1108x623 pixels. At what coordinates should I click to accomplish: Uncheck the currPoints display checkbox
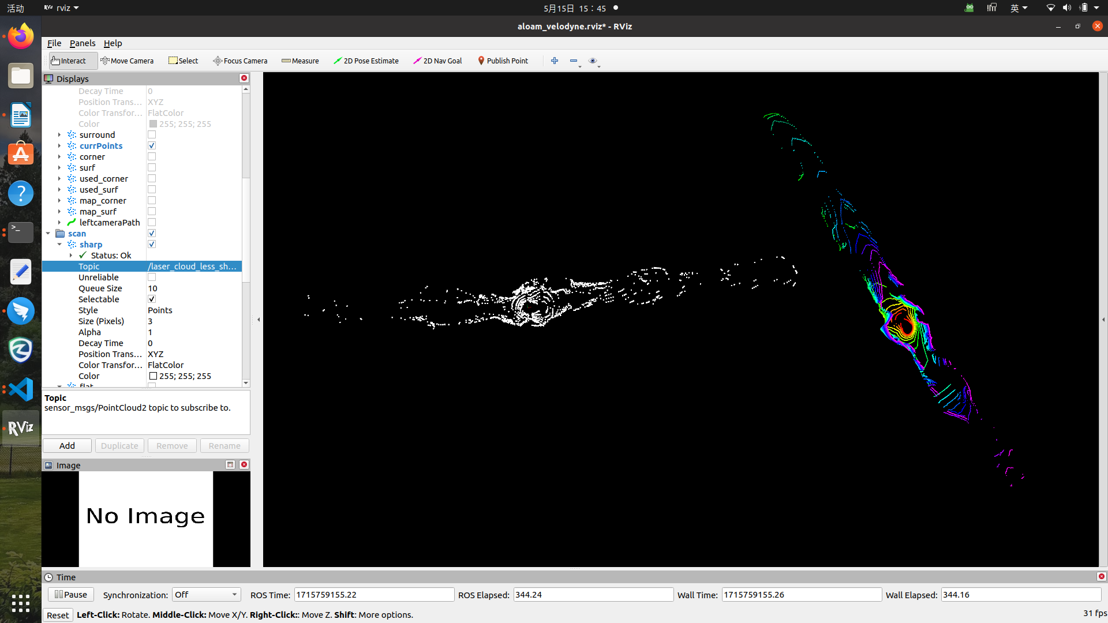click(x=152, y=146)
